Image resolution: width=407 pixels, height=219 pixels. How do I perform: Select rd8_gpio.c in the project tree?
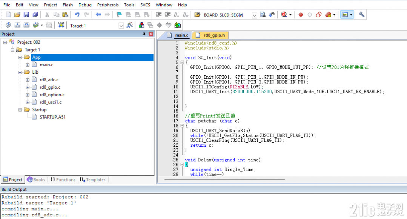[50, 87]
